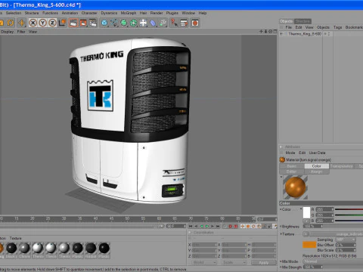
Task: Open the Mix Mode dropdown
Action: click(333, 261)
